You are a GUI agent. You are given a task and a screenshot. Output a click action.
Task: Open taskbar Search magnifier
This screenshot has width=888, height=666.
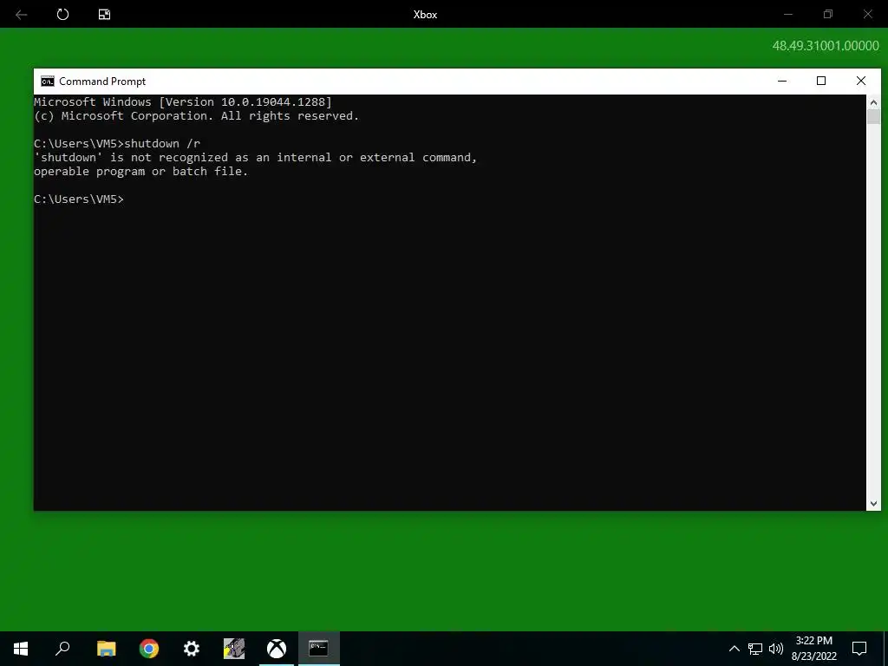pos(62,649)
